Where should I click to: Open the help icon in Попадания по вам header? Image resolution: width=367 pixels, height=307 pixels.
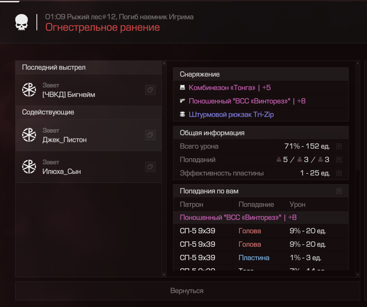pyautogui.click(x=339, y=191)
